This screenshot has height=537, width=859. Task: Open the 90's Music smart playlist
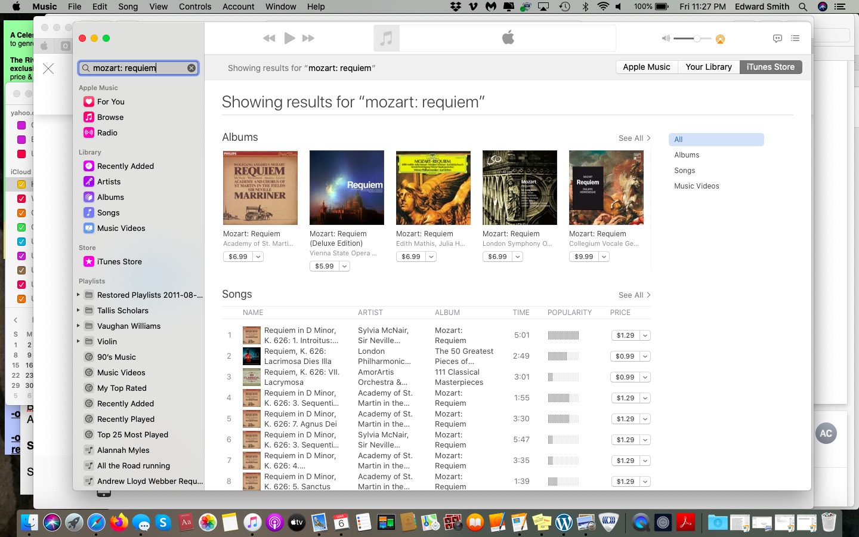(116, 357)
